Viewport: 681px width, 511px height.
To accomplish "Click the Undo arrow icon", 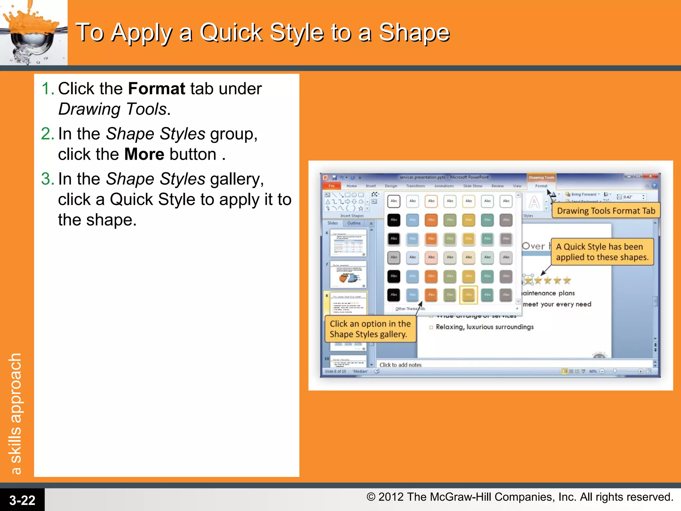I will tap(341, 178).
